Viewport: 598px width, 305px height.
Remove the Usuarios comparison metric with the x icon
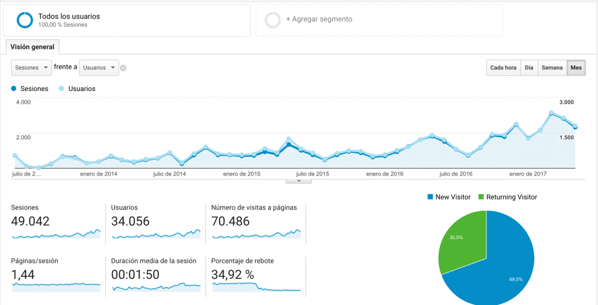point(123,68)
